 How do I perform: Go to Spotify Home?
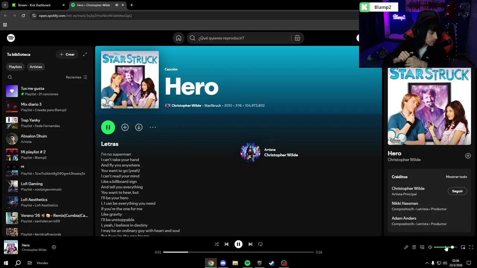[x=179, y=38]
